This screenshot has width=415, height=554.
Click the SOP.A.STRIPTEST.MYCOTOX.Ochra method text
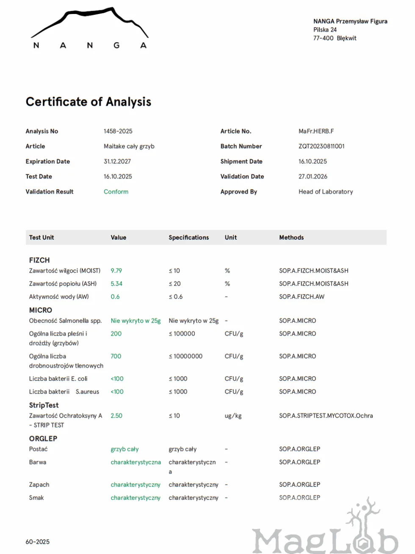click(x=326, y=416)
